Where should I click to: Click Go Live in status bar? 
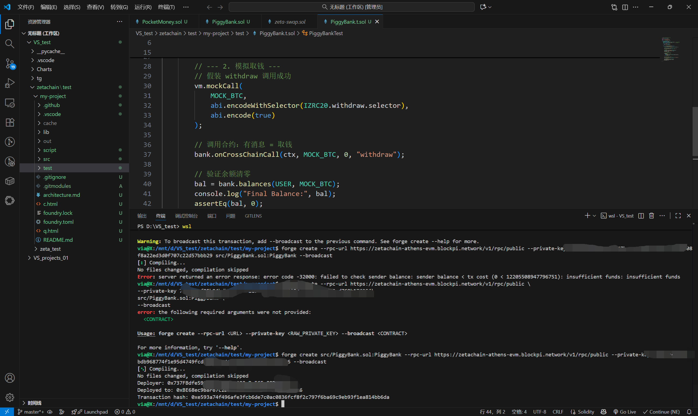click(x=624, y=412)
